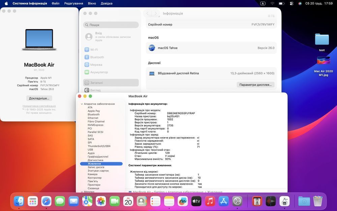The height and width of the screenshot is (211, 337).
Task: Open Bluetooth in the Settings sidebar
Action: [111, 57]
